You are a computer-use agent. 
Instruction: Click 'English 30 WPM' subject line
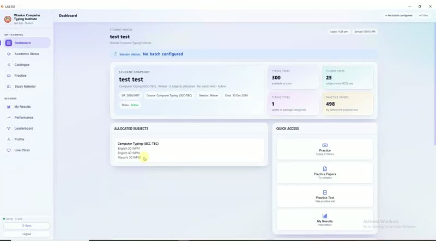(x=129, y=149)
